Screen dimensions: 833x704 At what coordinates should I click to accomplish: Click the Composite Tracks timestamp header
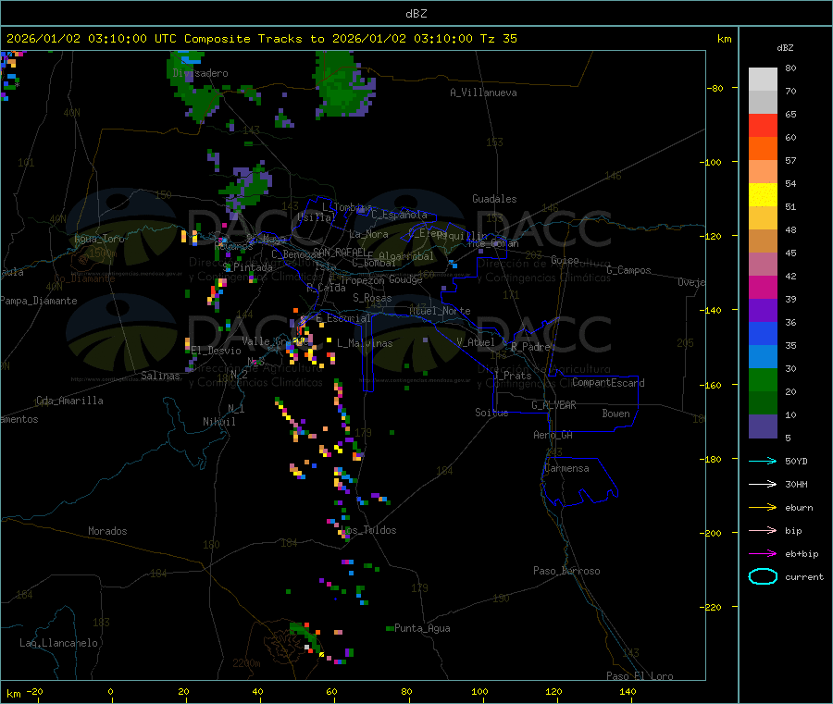tap(262, 39)
